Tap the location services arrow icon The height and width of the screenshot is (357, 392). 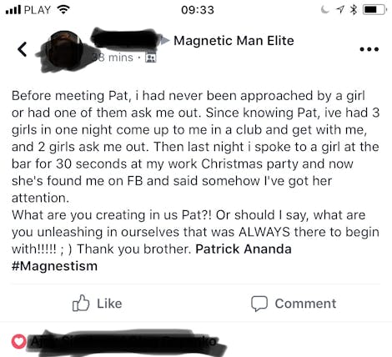(340, 10)
